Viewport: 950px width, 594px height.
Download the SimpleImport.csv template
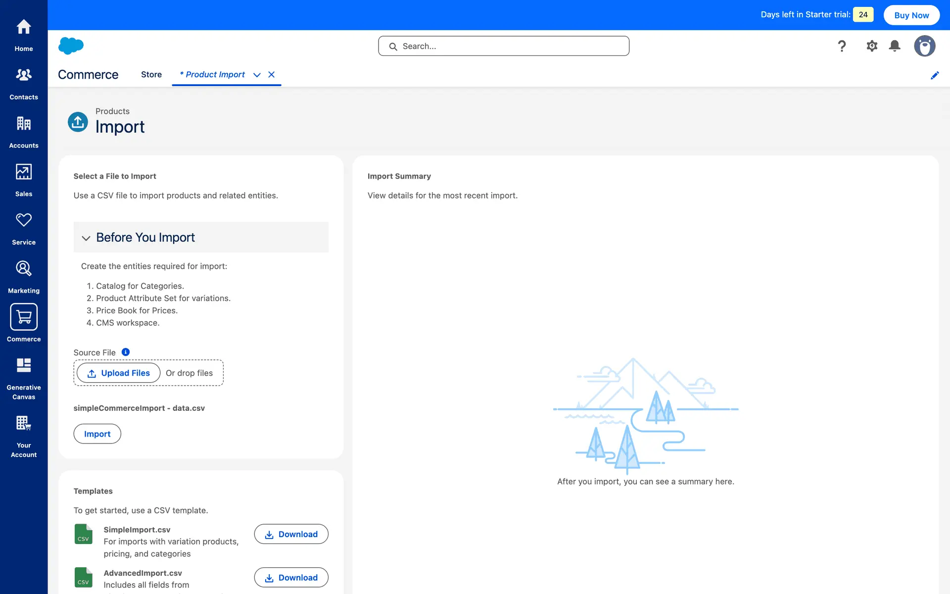291,534
